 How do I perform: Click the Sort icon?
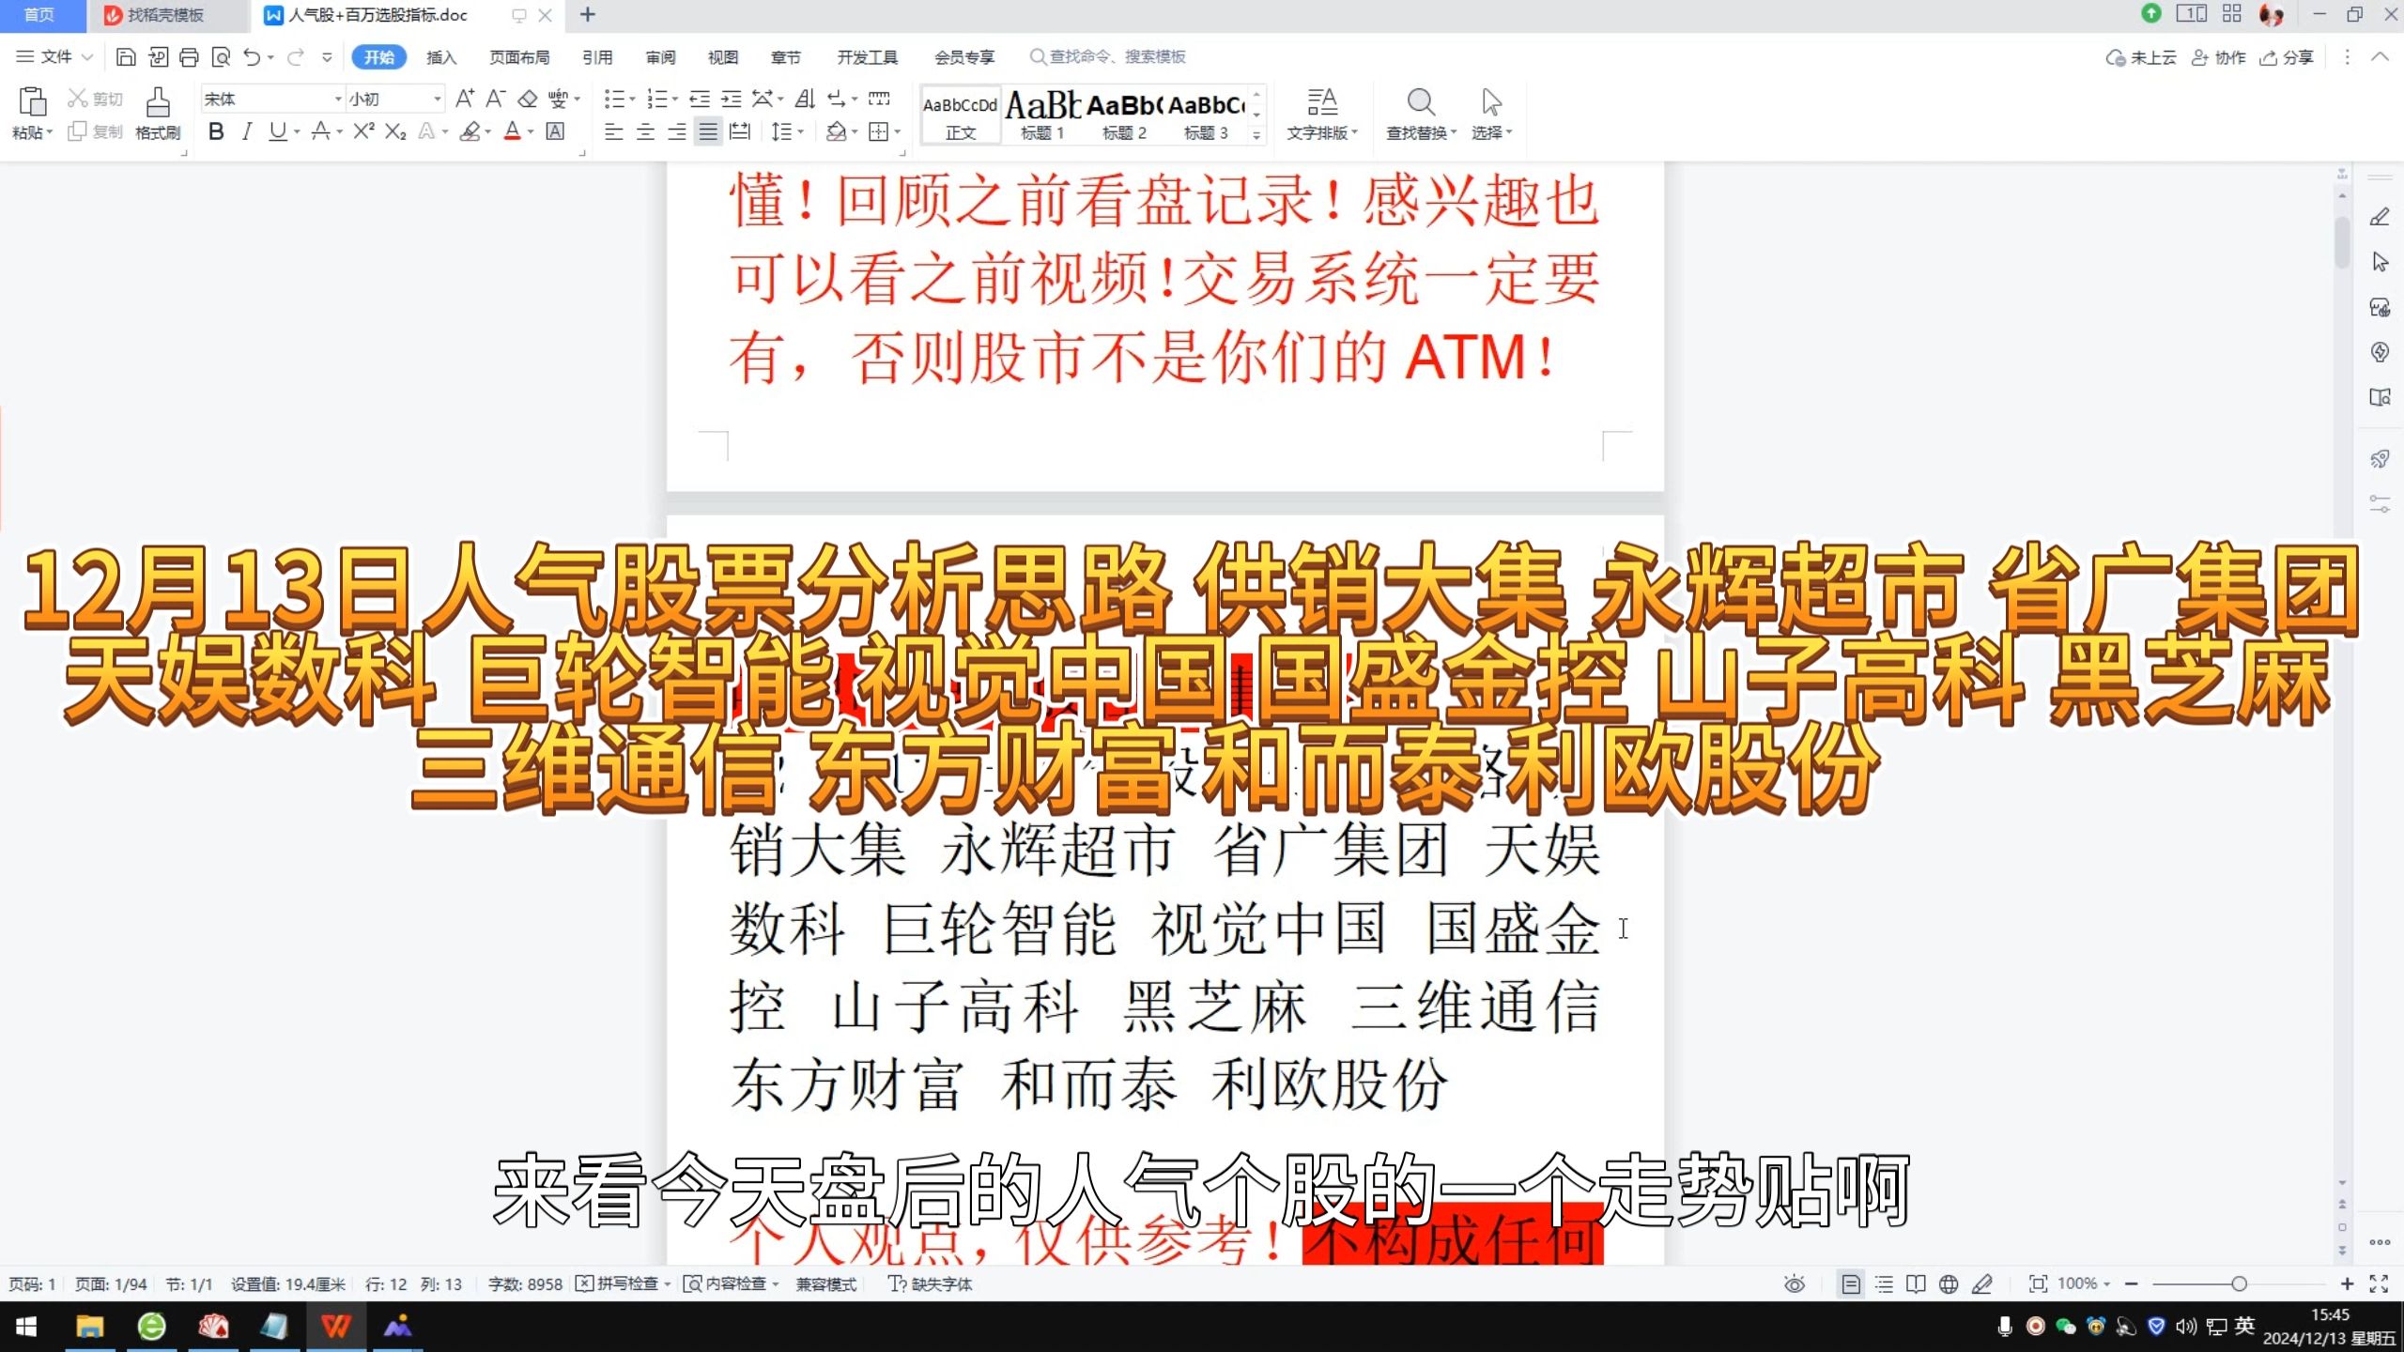click(x=805, y=99)
